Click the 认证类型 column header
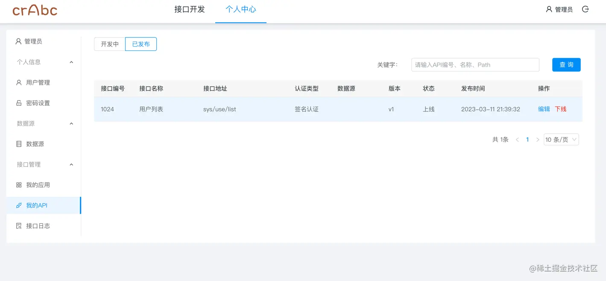The width and height of the screenshot is (606, 281). (x=307, y=88)
